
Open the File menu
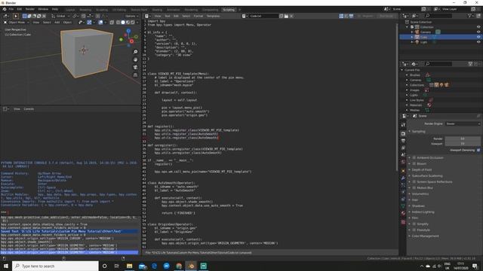pos(11,9)
